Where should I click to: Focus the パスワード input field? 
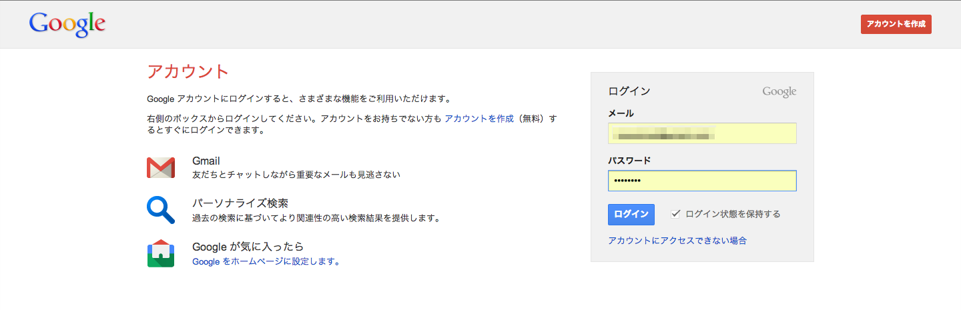coord(702,181)
